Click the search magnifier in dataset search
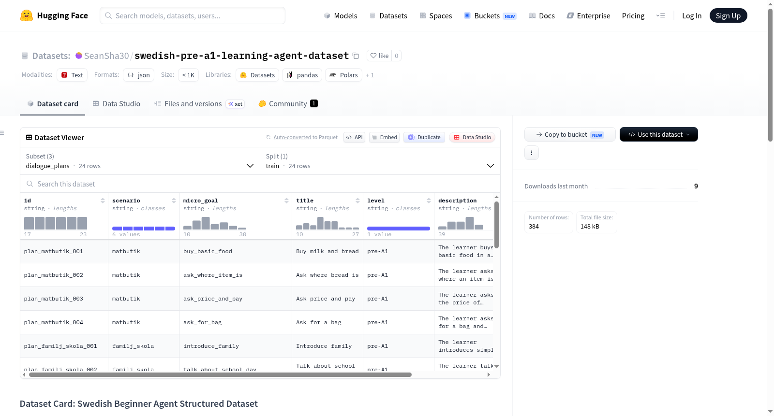This screenshot has height=416, width=774. (x=30, y=184)
